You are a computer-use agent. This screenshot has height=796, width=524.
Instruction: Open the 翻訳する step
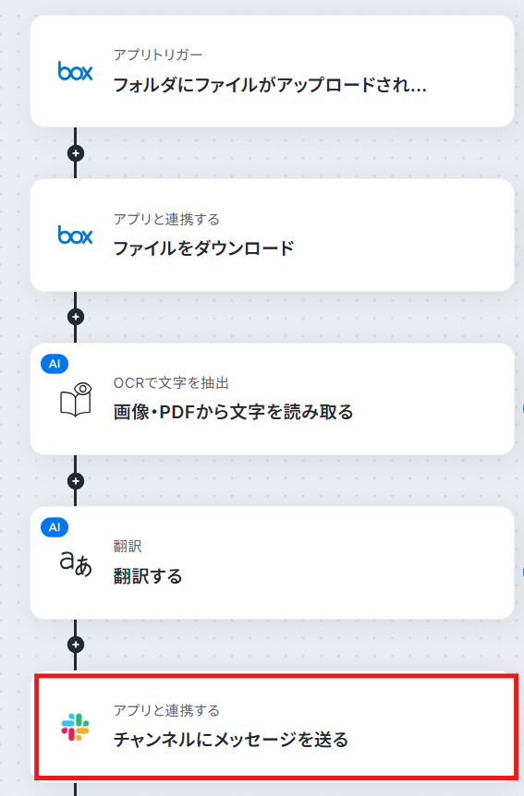pyautogui.click(x=272, y=563)
